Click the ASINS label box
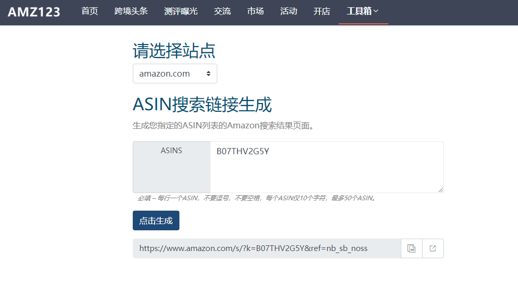The height and width of the screenshot is (295, 518). 172,167
